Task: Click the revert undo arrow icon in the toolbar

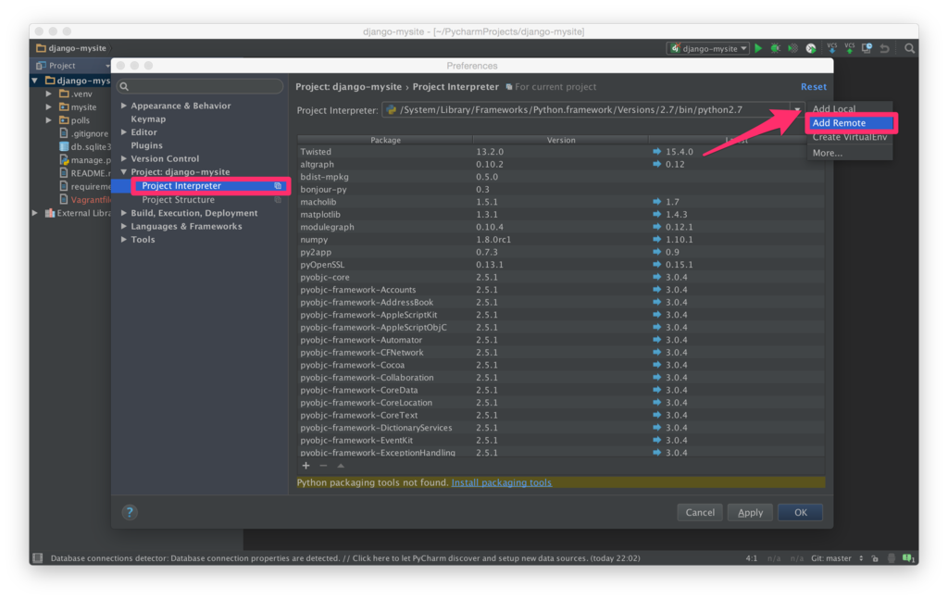Action: 884,48
